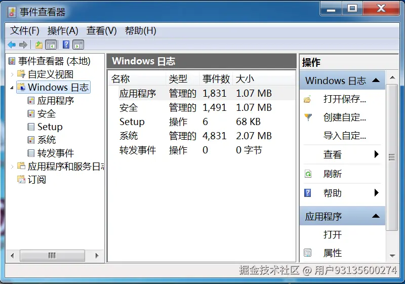
Task: Click the open saved log folder icon
Action: (x=307, y=99)
